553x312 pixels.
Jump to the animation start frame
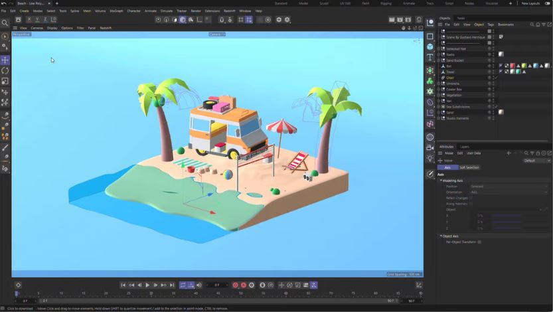tap(123, 285)
